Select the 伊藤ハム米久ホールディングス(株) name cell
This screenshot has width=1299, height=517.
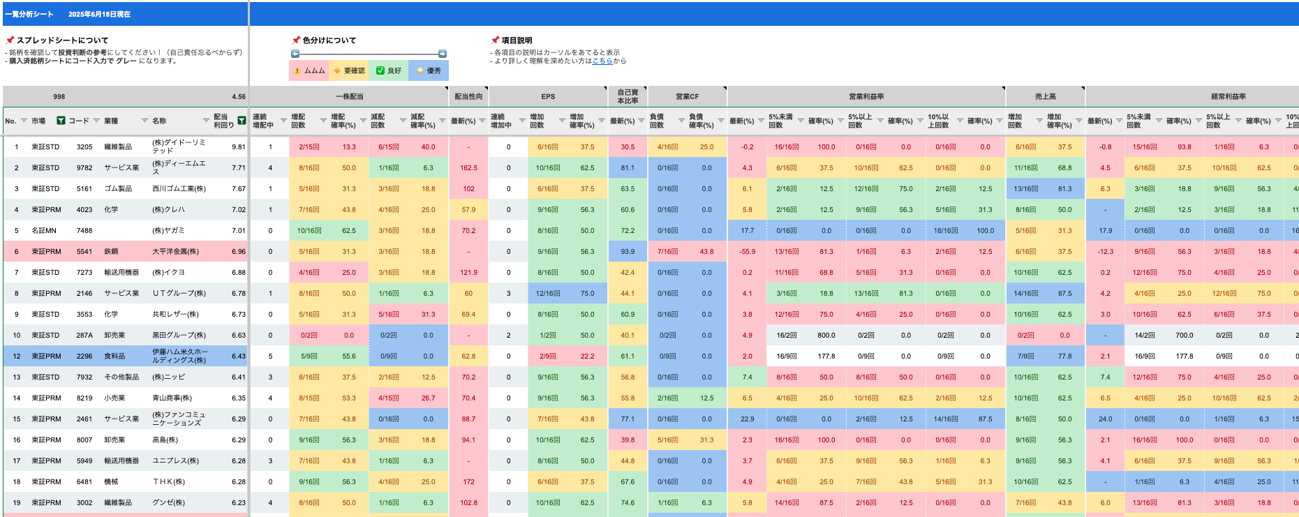click(180, 356)
